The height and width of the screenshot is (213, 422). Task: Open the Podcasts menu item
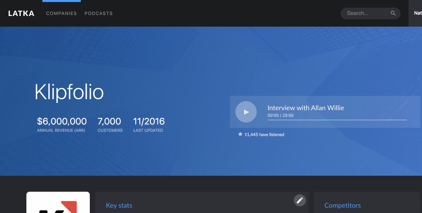coord(98,13)
